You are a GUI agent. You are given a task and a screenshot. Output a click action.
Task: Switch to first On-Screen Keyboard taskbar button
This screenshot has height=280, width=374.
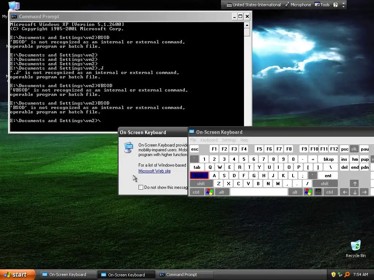coord(68,275)
